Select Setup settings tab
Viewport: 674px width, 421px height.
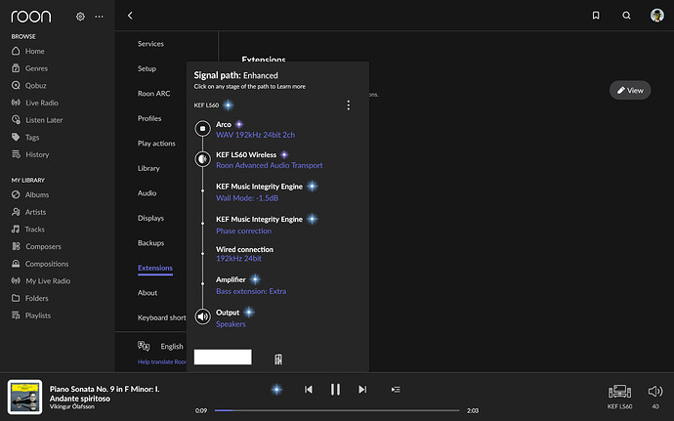click(147, 68)
